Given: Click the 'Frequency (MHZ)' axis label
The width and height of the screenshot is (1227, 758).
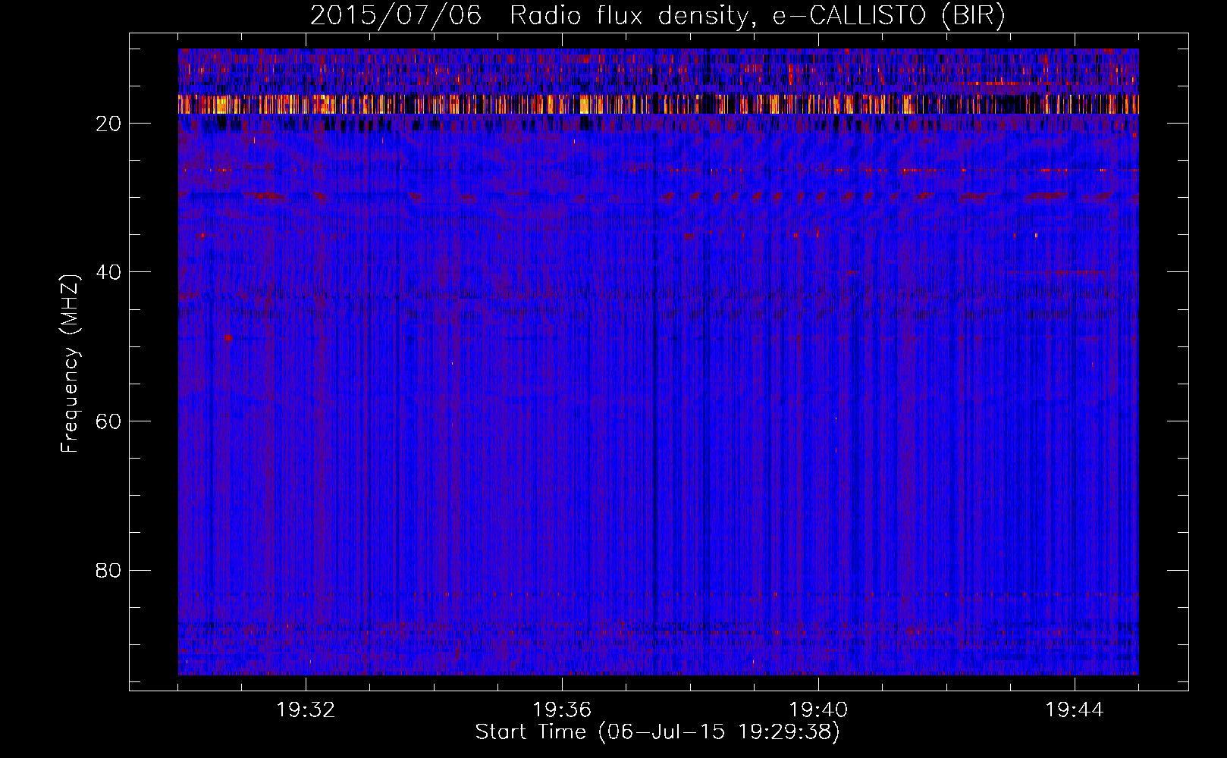Looking at the screenshot, I should (x=70, y=363).
